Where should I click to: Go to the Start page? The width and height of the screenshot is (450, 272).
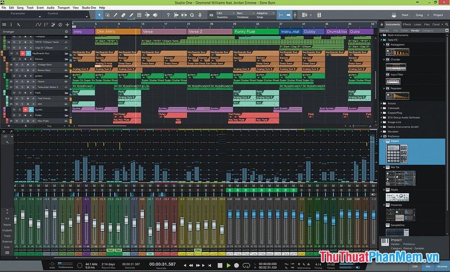405,15
